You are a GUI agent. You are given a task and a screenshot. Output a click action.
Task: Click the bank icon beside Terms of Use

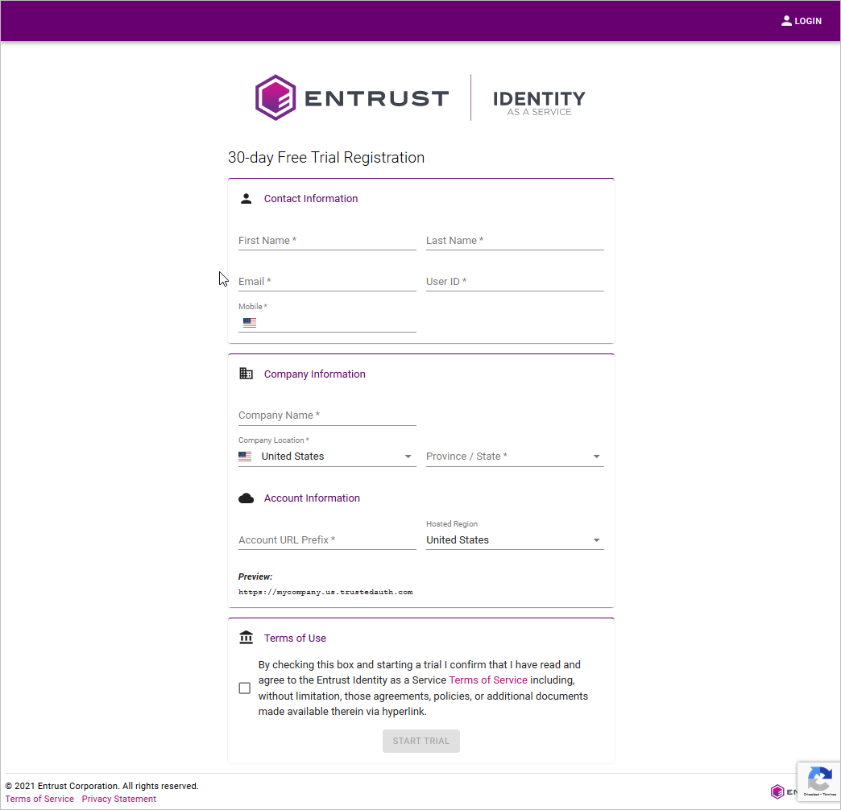246,638
